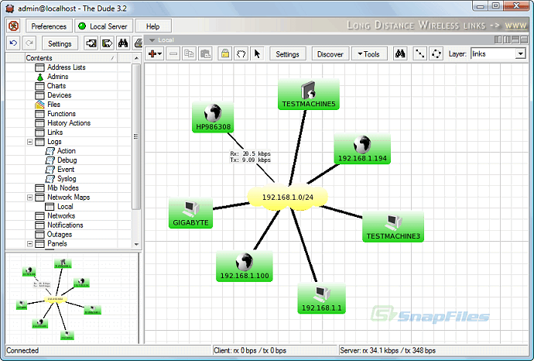Click the HP986308 device node

point(213,117)
